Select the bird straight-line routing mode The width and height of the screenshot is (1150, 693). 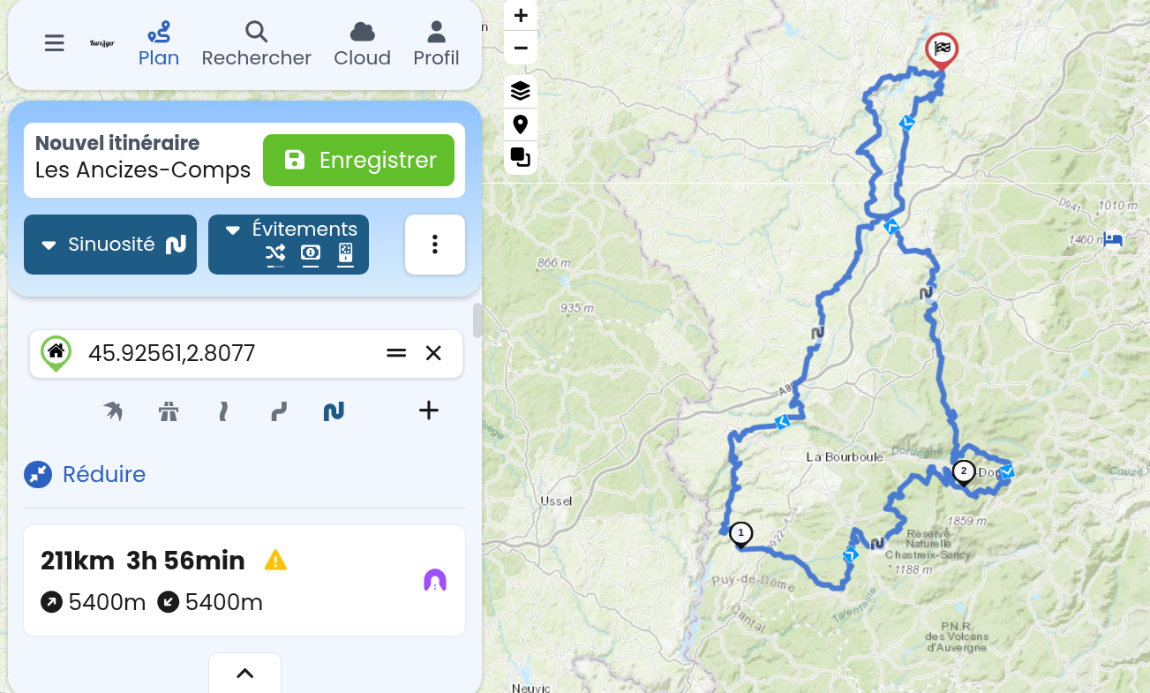113,411
